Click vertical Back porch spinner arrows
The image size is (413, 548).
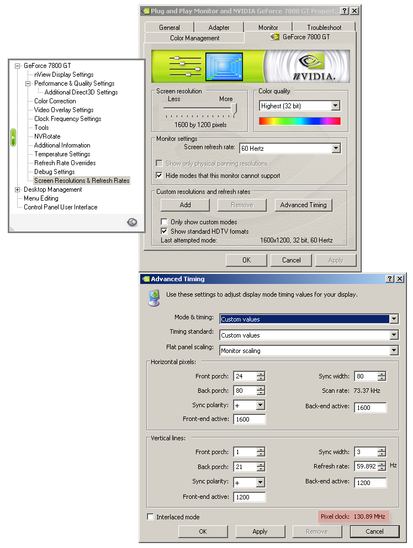click(x=261, y=467)
